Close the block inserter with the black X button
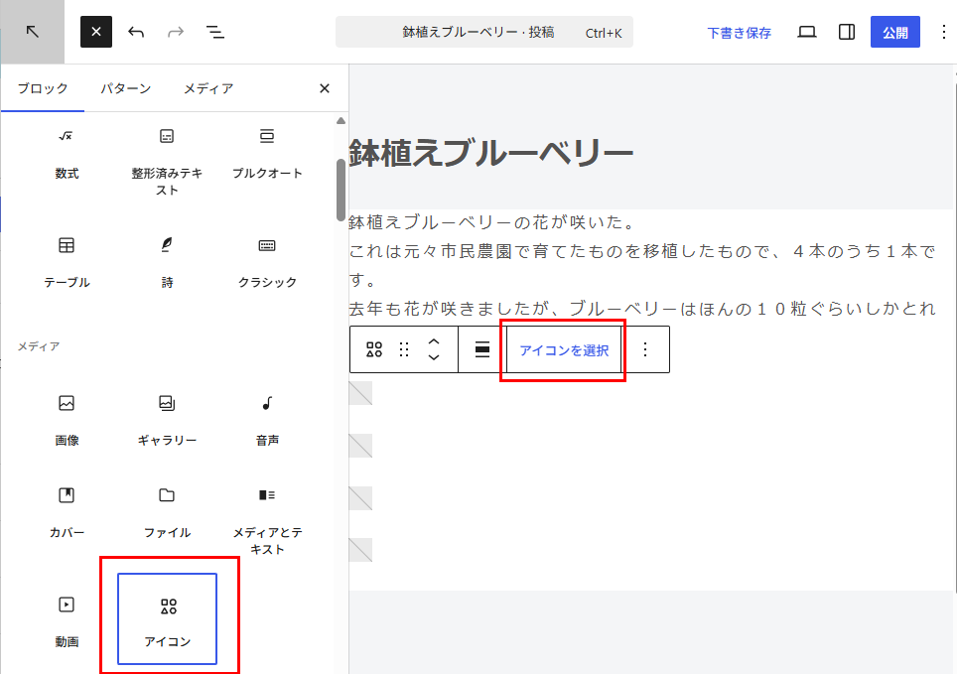The width and height of the screenshot is (957, 674). pos(96,32)
